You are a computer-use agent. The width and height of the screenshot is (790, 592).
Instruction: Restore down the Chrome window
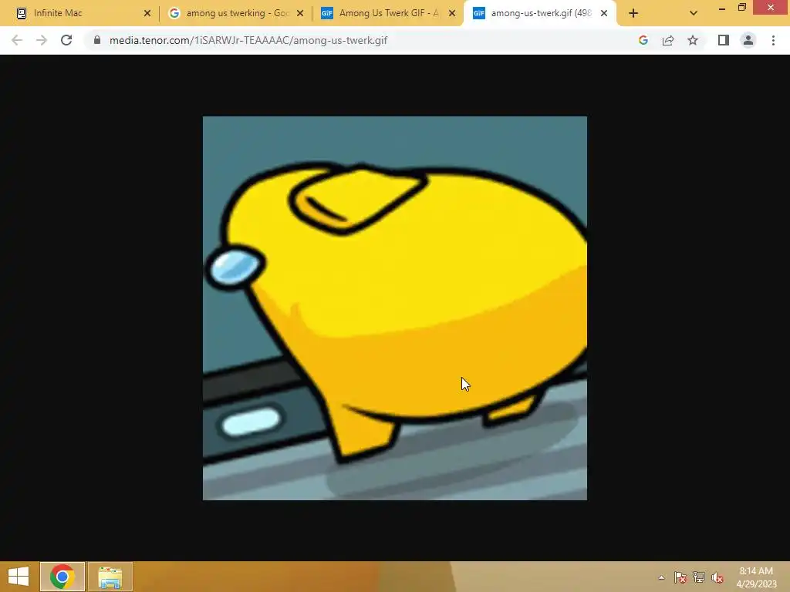coord(742,7)
